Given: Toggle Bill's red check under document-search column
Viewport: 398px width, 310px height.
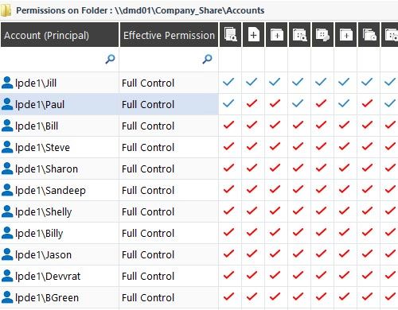Looking at the screenshot, I should pyautogui.click(x=228, y=125).
